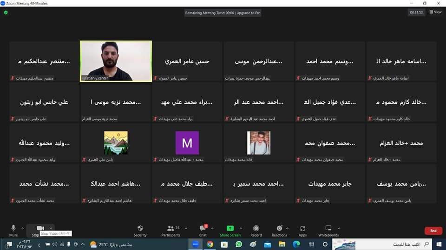Select the active speaker's video tile
446x250 pixels.
click(116, 61)
